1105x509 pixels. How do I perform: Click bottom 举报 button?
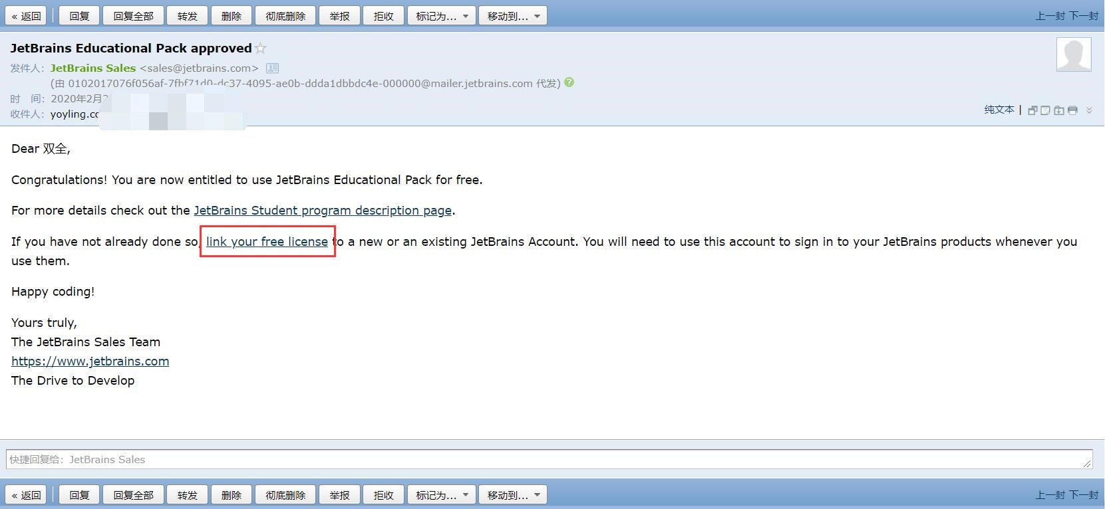click(339, 495)
